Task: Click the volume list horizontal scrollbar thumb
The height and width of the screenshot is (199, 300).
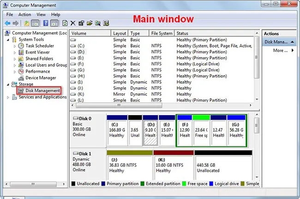Action: click(x=119, y=105)
